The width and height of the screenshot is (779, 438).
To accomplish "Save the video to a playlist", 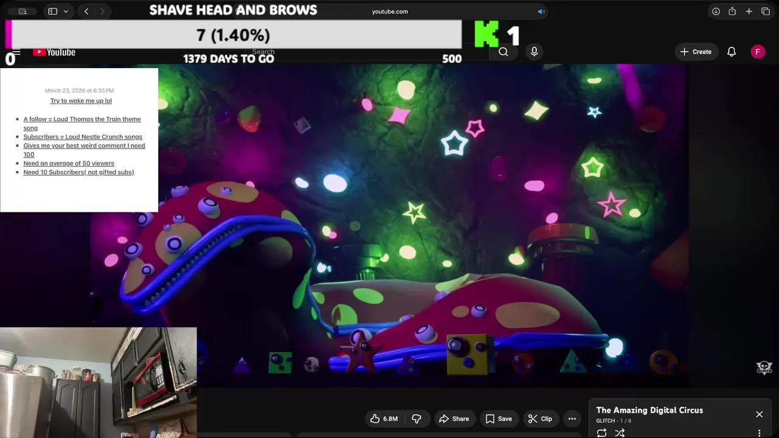I will pos(498,419).
